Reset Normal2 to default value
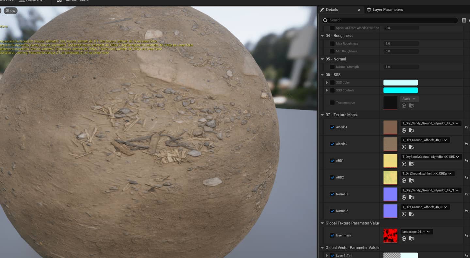Screen dimensions: 470x258 [x=466, y=211]
